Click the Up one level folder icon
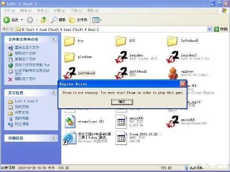This screenshot has width=230, height=172. 44,20
